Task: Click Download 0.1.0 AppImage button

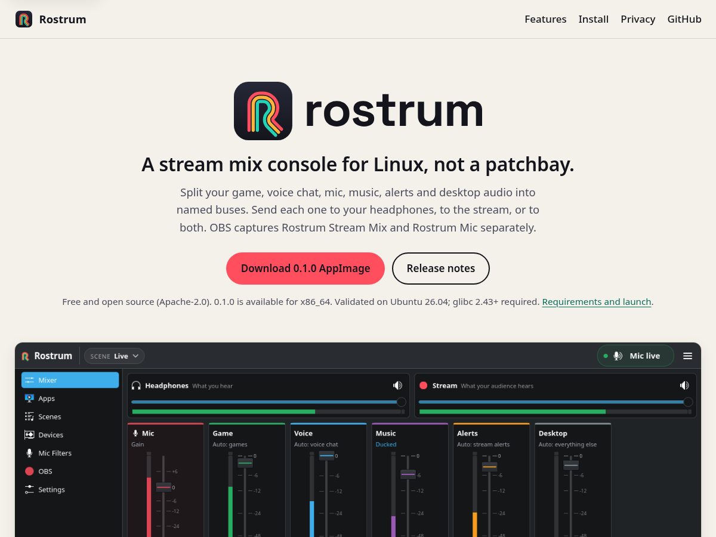Action: point(305,268)
